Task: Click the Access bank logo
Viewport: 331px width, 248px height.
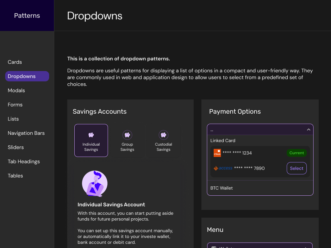Action: pos(223,168)
